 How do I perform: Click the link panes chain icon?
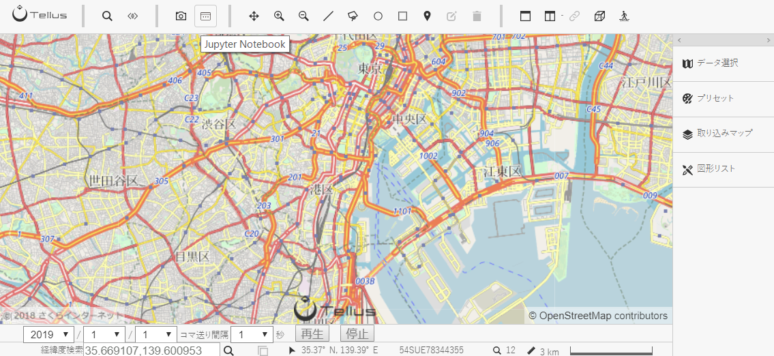(574, 16)
